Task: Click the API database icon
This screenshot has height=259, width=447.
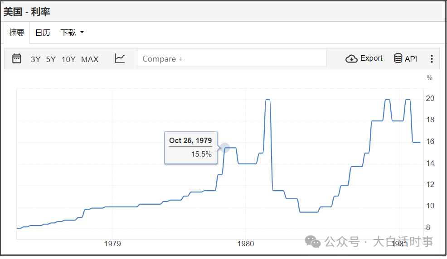Action: click(x=398, y=58)
